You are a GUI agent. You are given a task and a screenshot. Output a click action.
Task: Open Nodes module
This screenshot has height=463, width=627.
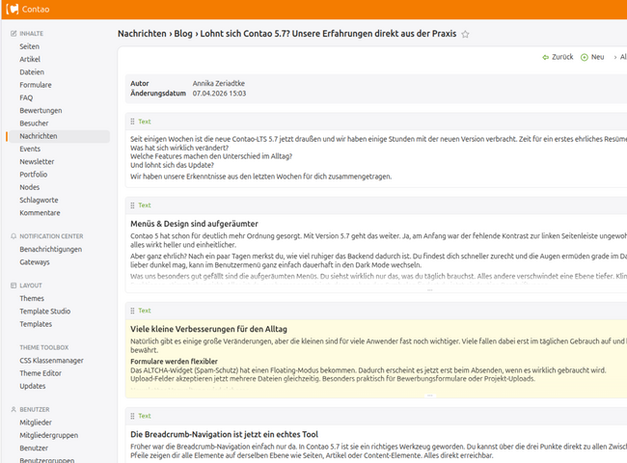[x=30, y=187]
